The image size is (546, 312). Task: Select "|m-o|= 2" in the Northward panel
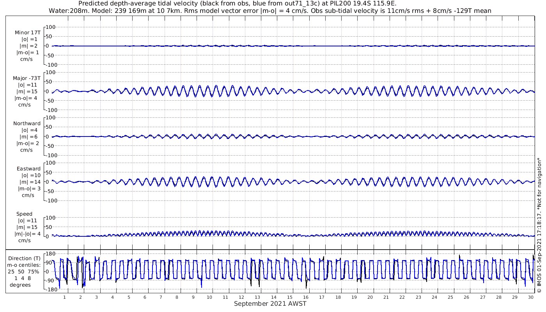coord(28,144)
